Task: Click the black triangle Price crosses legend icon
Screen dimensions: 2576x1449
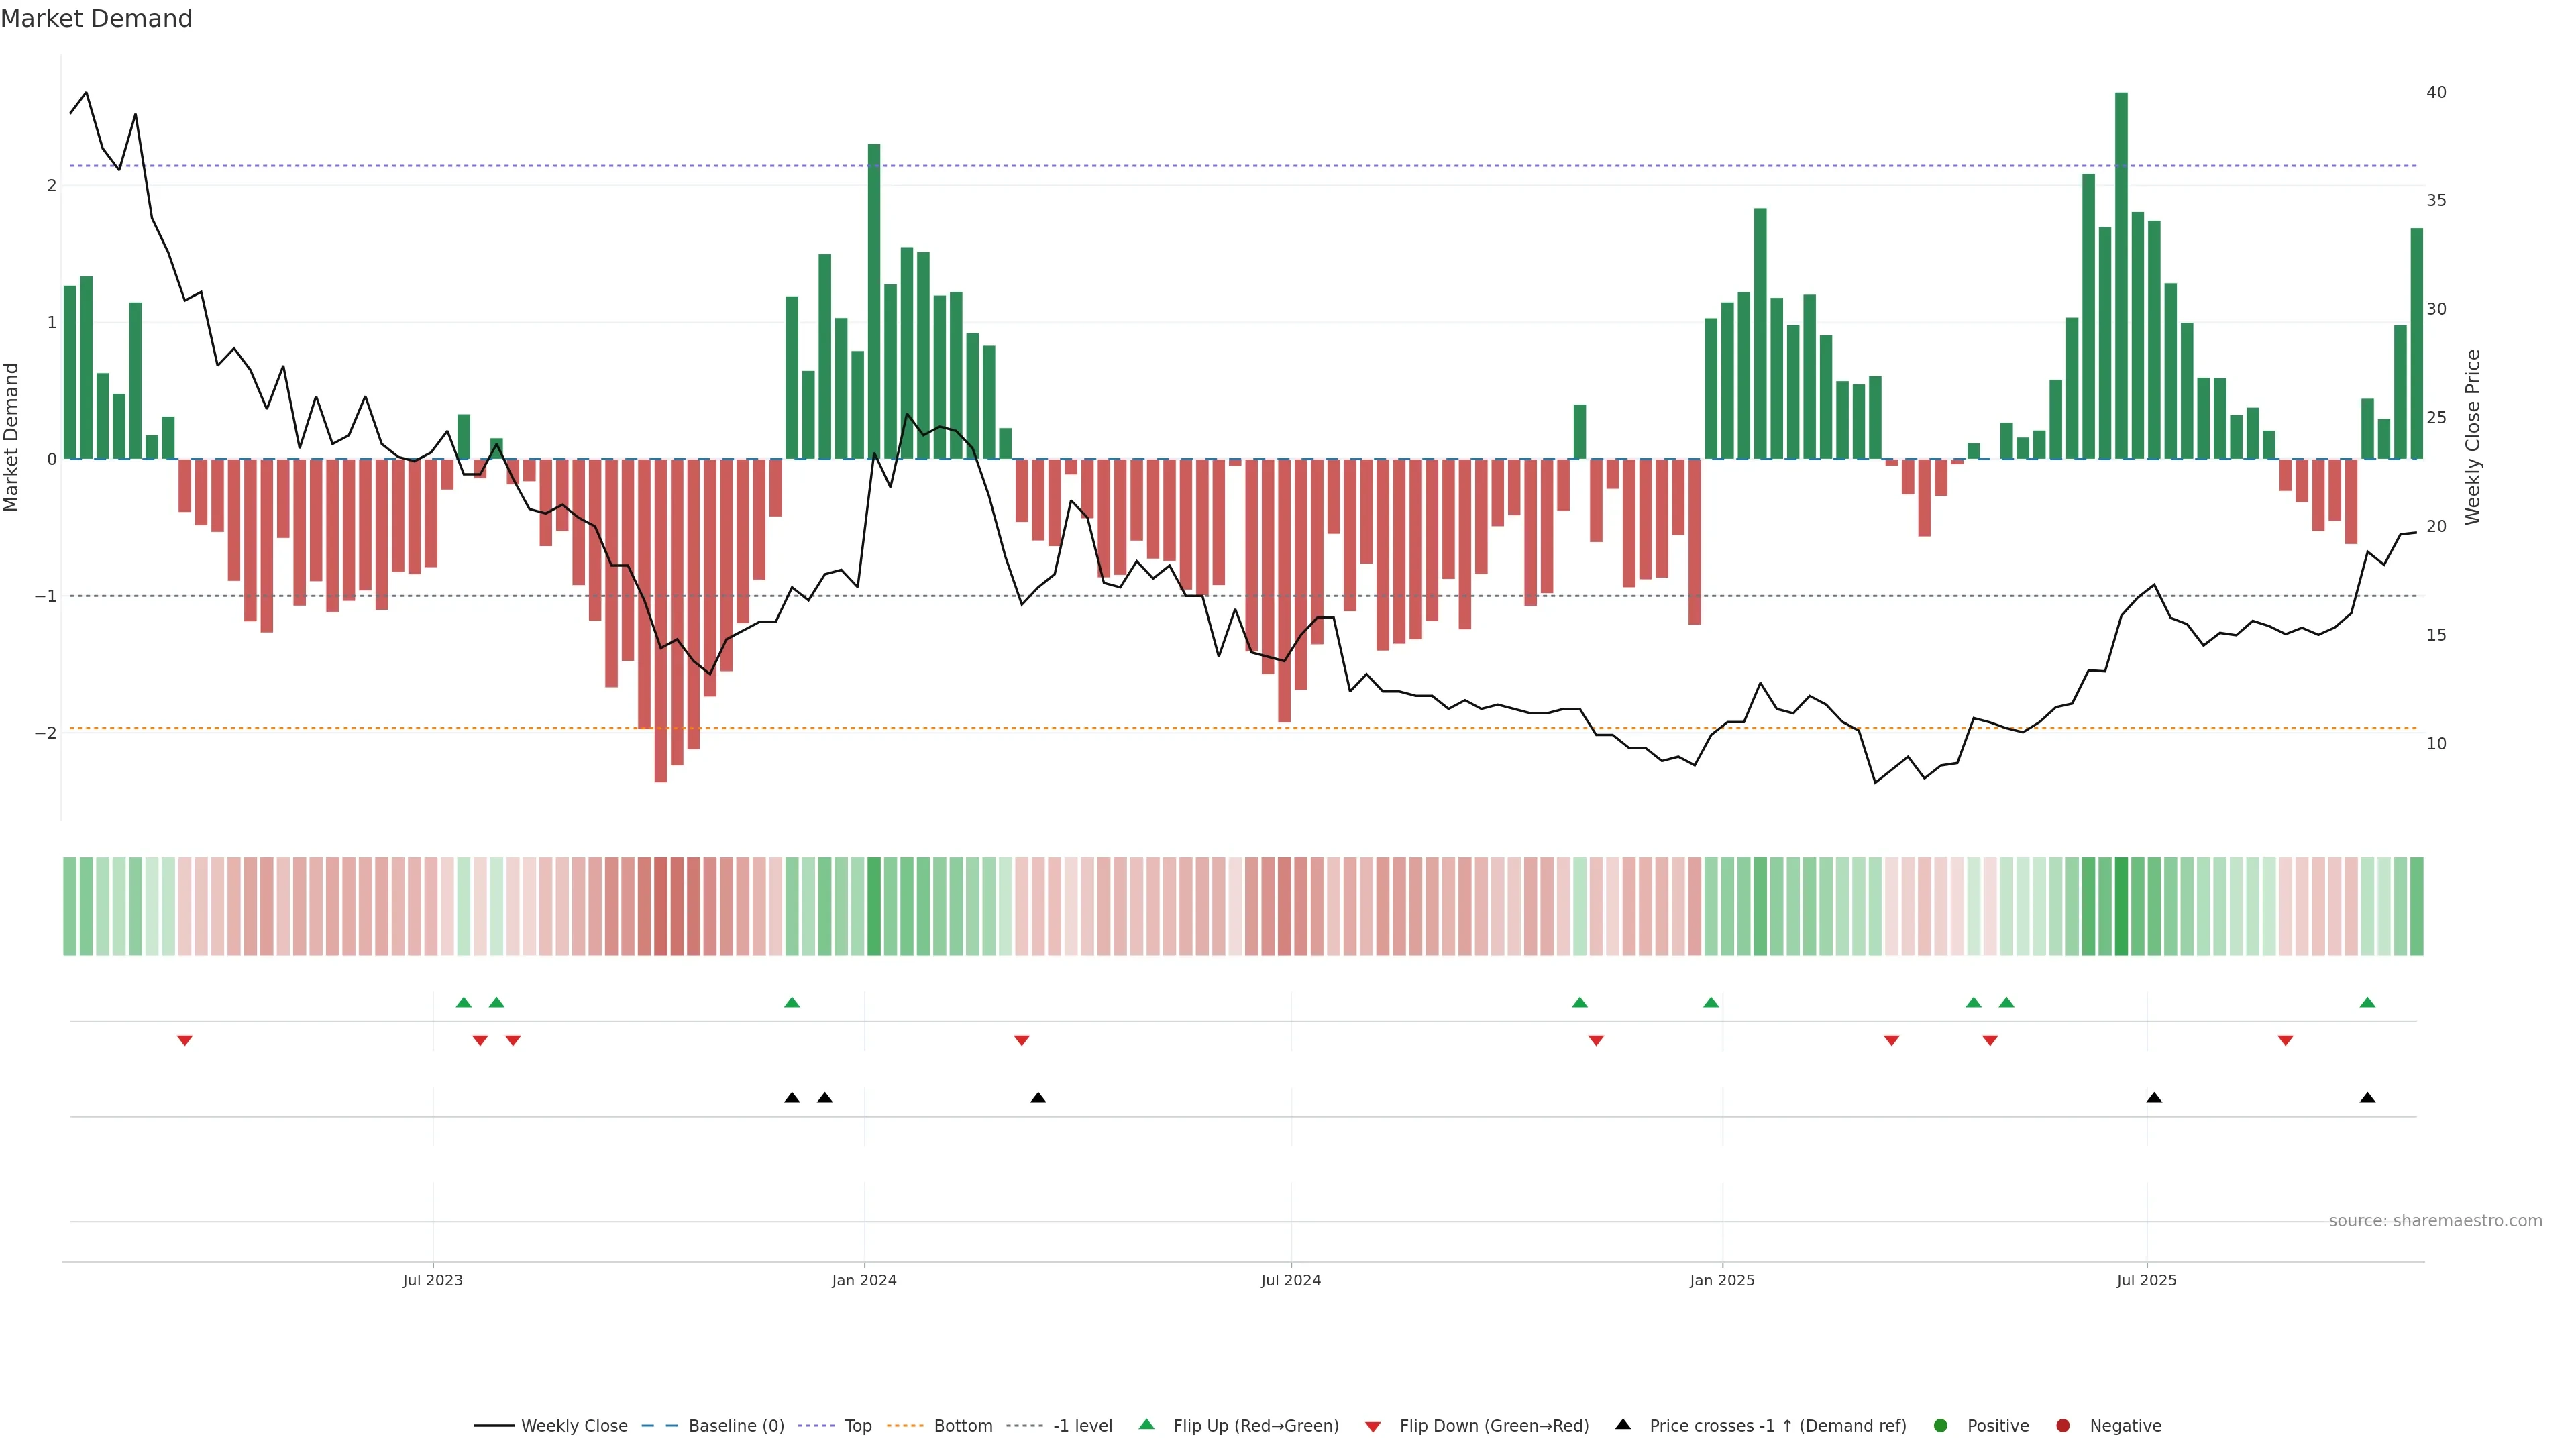Action: point(1623,1424)
